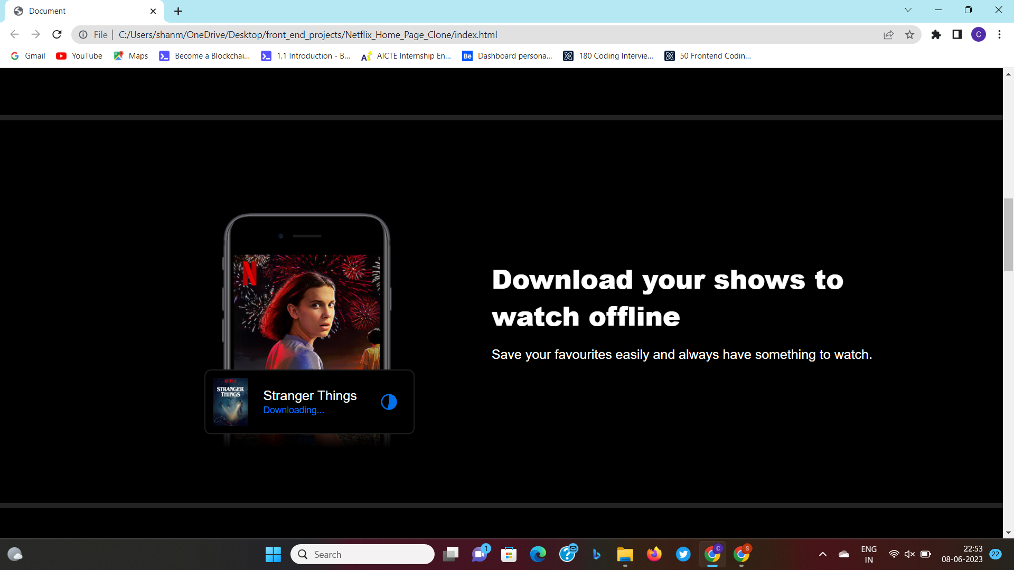Open the AICTE Internship bookmark
1014x570 pixels.
tap(406, 56)
